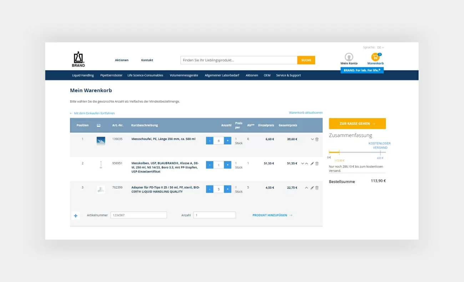Move Messschaufel item down with chevron
The image size is (464, 282).
pyautogui.click(x=312, y=139)
